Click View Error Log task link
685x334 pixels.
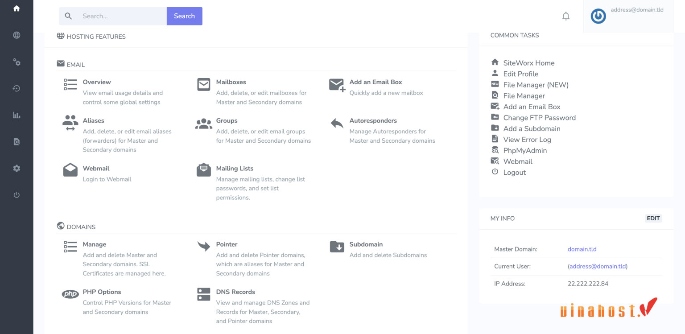(x=527, y=140)
